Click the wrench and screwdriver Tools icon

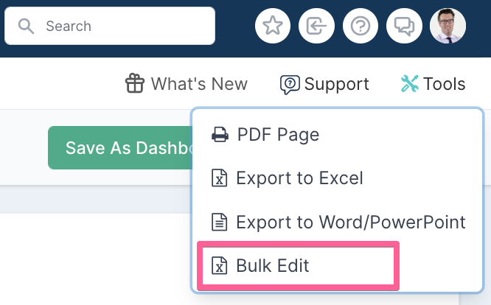(410, 83)
